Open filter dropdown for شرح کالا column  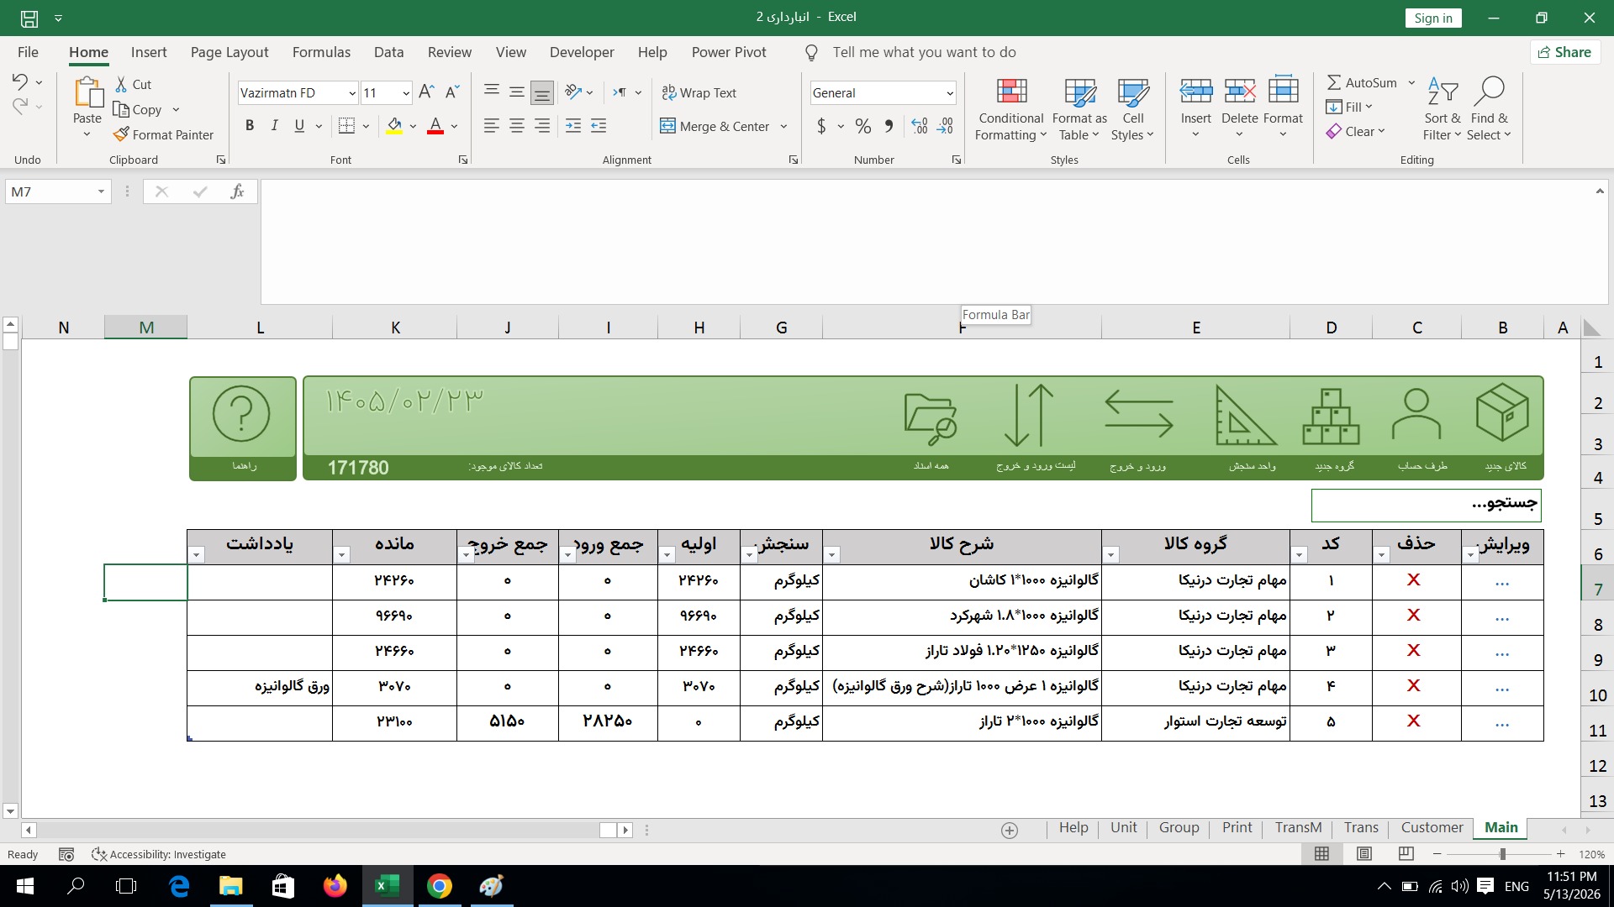coord(831,554)
